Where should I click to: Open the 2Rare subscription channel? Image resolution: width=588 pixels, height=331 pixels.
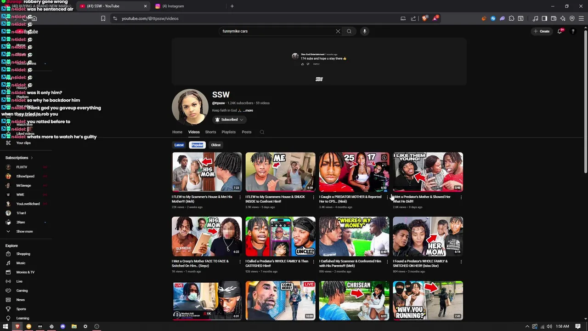(21, 222)
